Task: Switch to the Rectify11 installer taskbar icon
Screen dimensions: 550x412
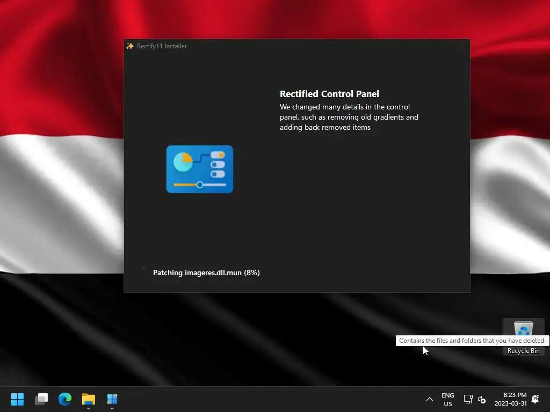Action: pos(112,399)
